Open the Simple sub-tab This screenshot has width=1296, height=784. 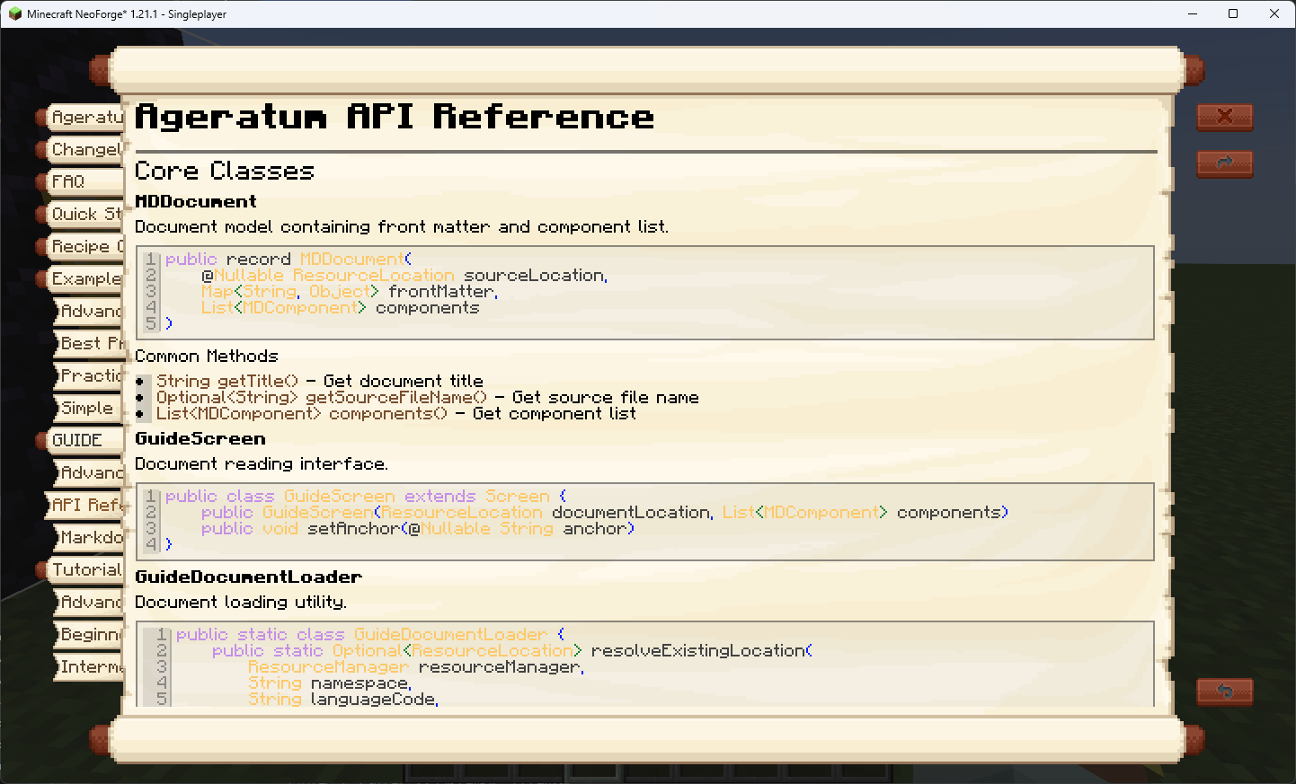click(88, 408)
